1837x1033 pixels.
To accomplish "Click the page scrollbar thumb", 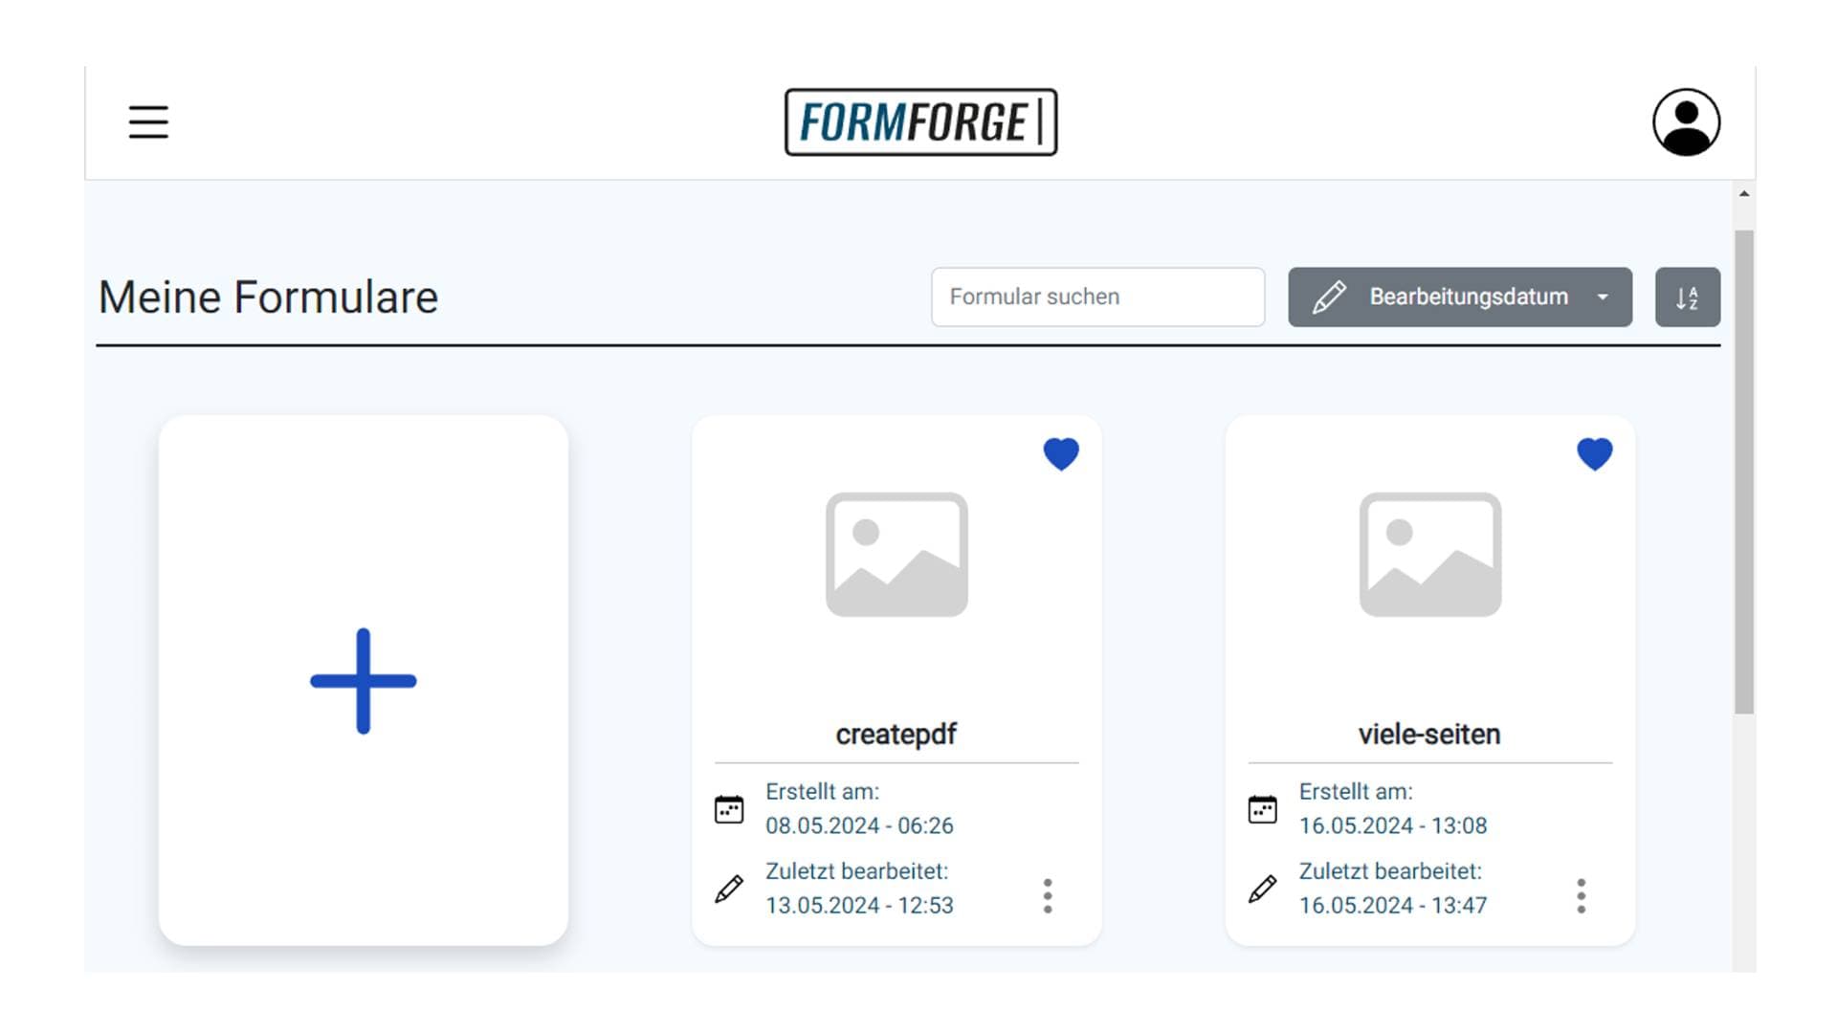I will point(1744,472).
